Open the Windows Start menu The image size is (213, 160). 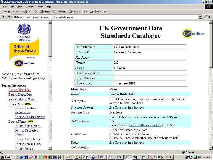6,157
